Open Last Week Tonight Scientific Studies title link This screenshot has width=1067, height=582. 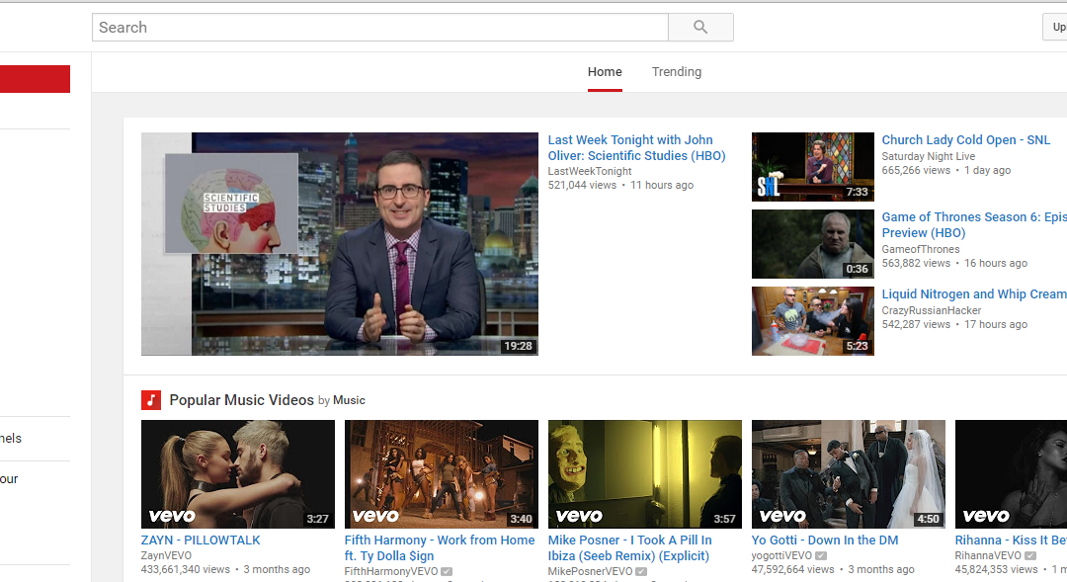pyautogui.click(x=636, y=147)
